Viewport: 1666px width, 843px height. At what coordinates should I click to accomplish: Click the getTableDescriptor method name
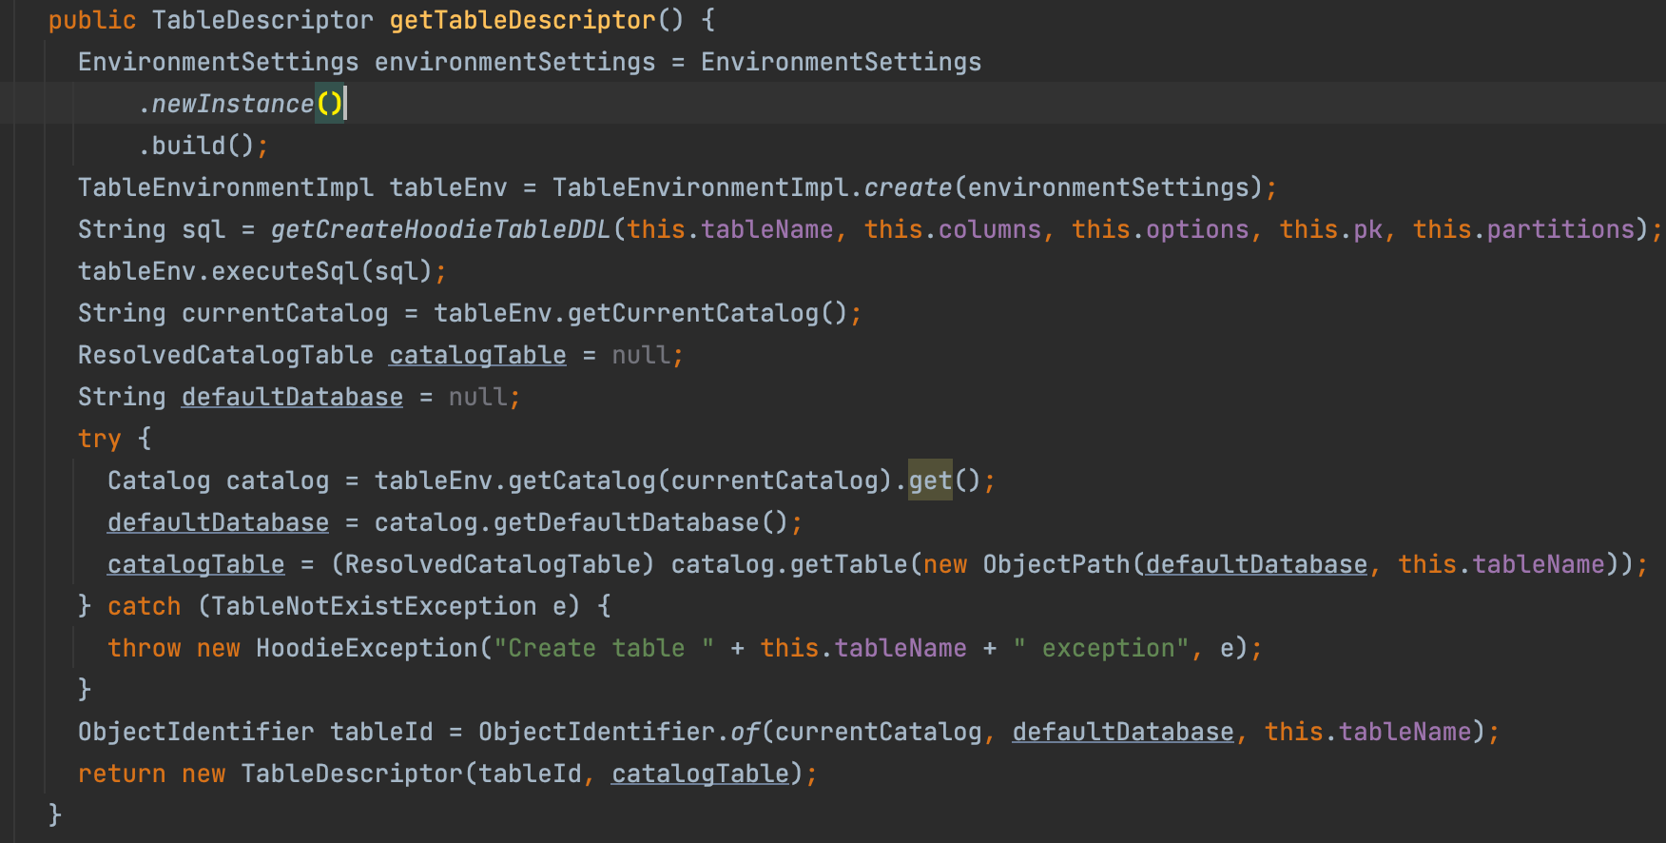523,20
